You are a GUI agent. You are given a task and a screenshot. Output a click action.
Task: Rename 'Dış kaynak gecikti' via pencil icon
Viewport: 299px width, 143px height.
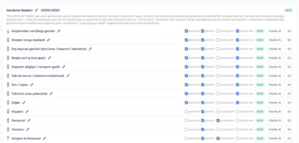pyautogui.click(x=90, y=49)
